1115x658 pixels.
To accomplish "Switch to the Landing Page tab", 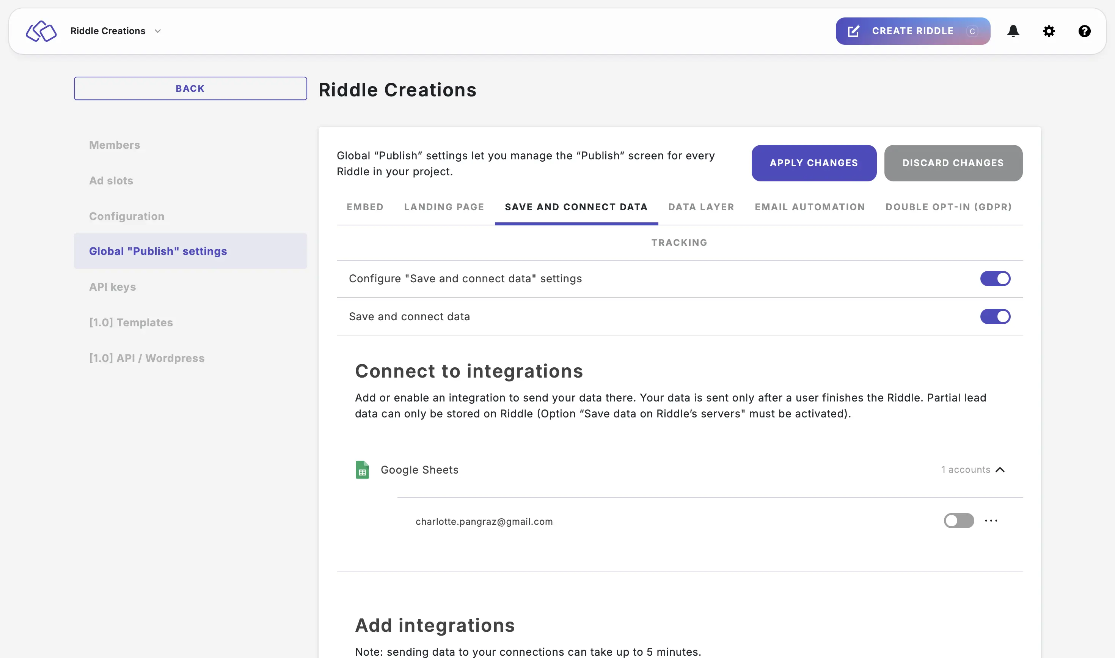I will coord(444,207).
